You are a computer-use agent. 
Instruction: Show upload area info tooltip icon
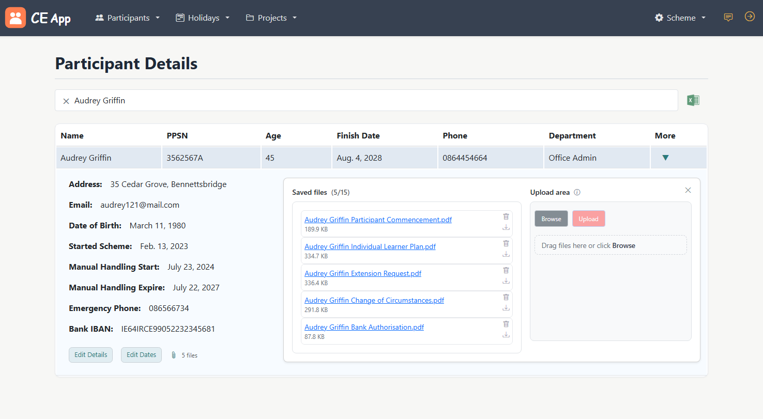pos(577,192)
